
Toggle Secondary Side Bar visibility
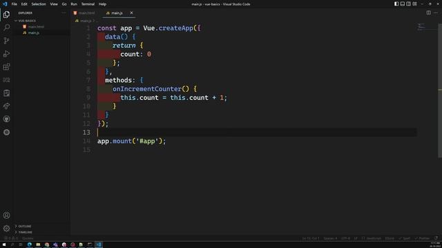408,4
